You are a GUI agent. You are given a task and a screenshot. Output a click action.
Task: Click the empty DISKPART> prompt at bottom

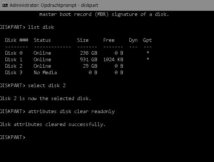tap(13, 137)
